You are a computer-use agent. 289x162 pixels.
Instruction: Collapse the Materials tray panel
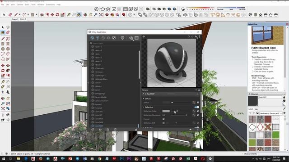point(250,94)
